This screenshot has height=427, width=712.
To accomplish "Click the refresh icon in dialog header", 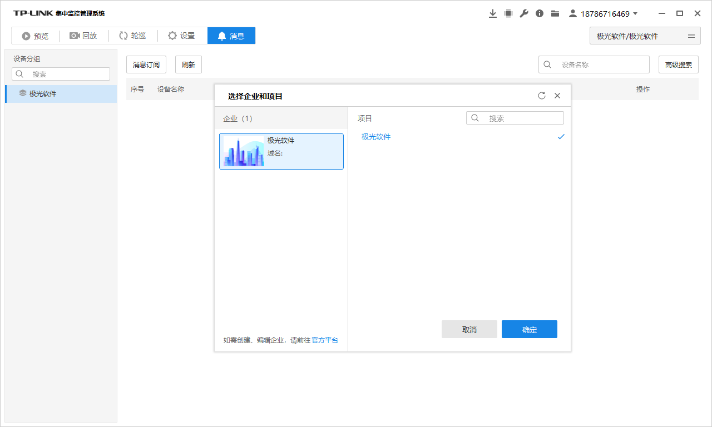I will click(x=542, y=96).
